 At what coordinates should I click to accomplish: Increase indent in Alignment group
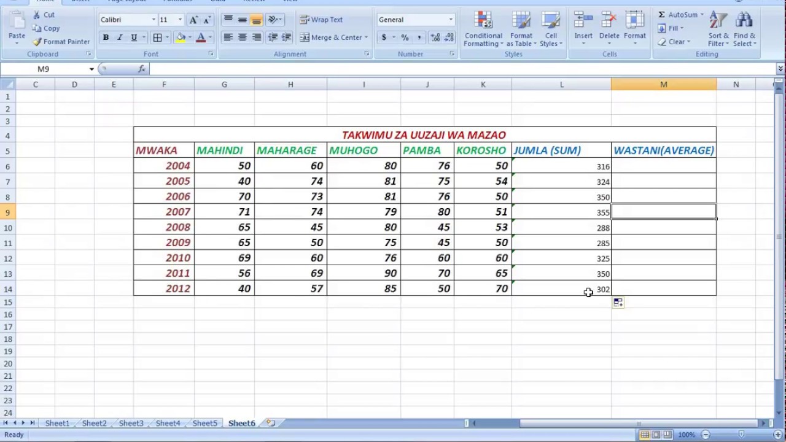(286, 37)
